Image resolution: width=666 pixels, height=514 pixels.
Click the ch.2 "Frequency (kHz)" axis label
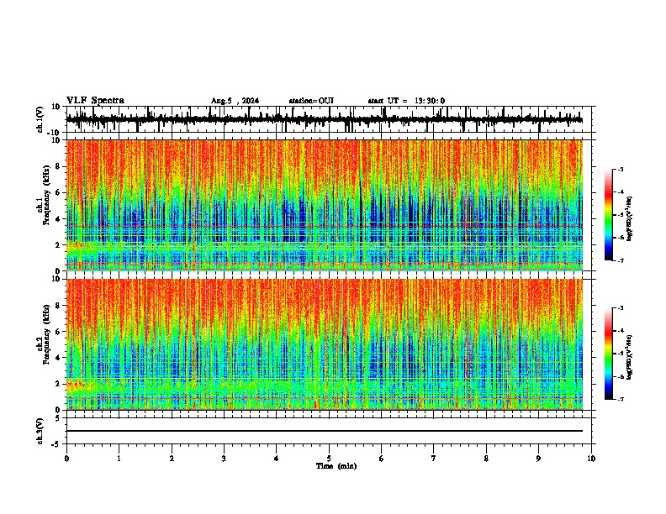coord(46,334)
